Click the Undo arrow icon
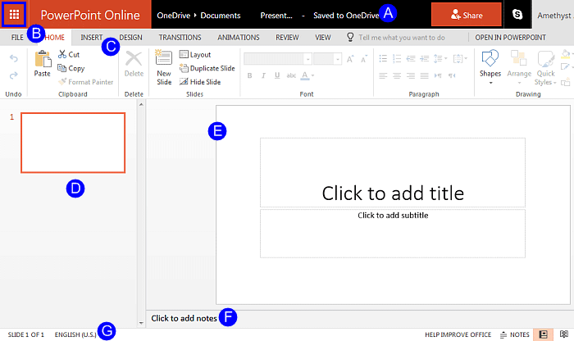Image resolution: width=574 pixels, height=341 pixels. 14,58
